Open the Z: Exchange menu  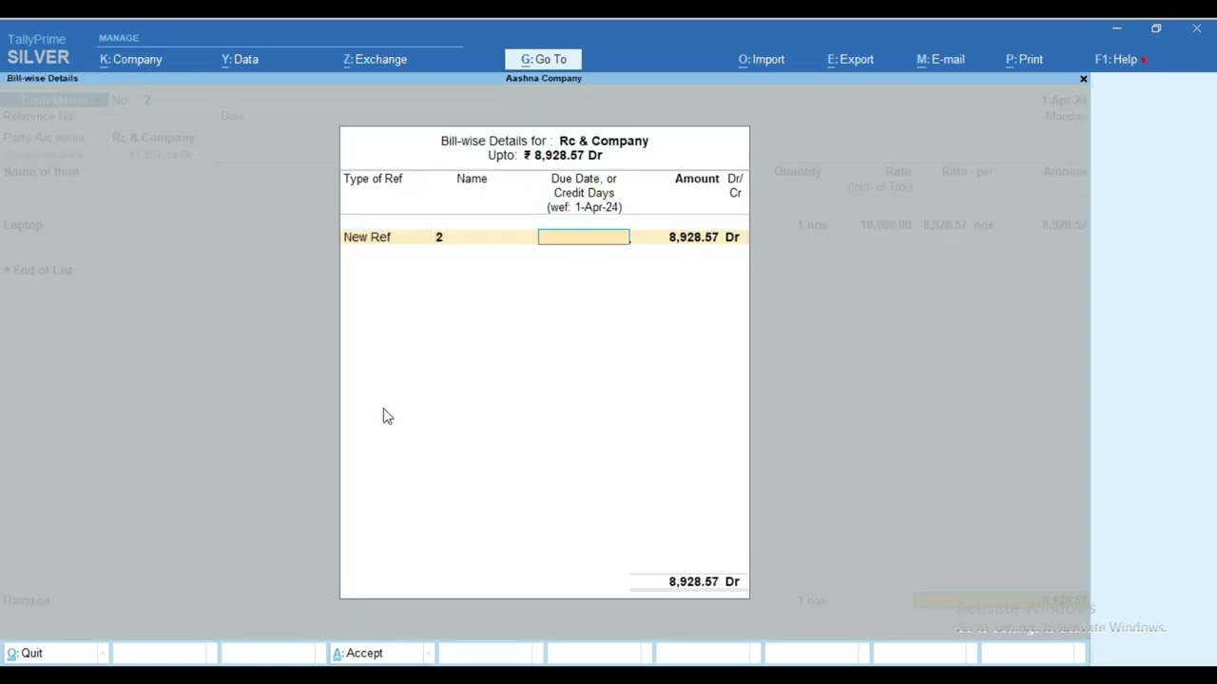(375, 59)
